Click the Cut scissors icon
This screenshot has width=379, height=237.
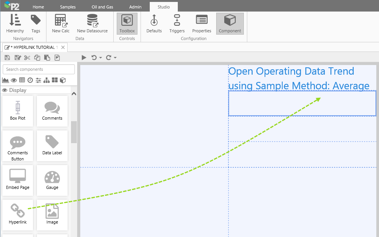coord(27,58)
